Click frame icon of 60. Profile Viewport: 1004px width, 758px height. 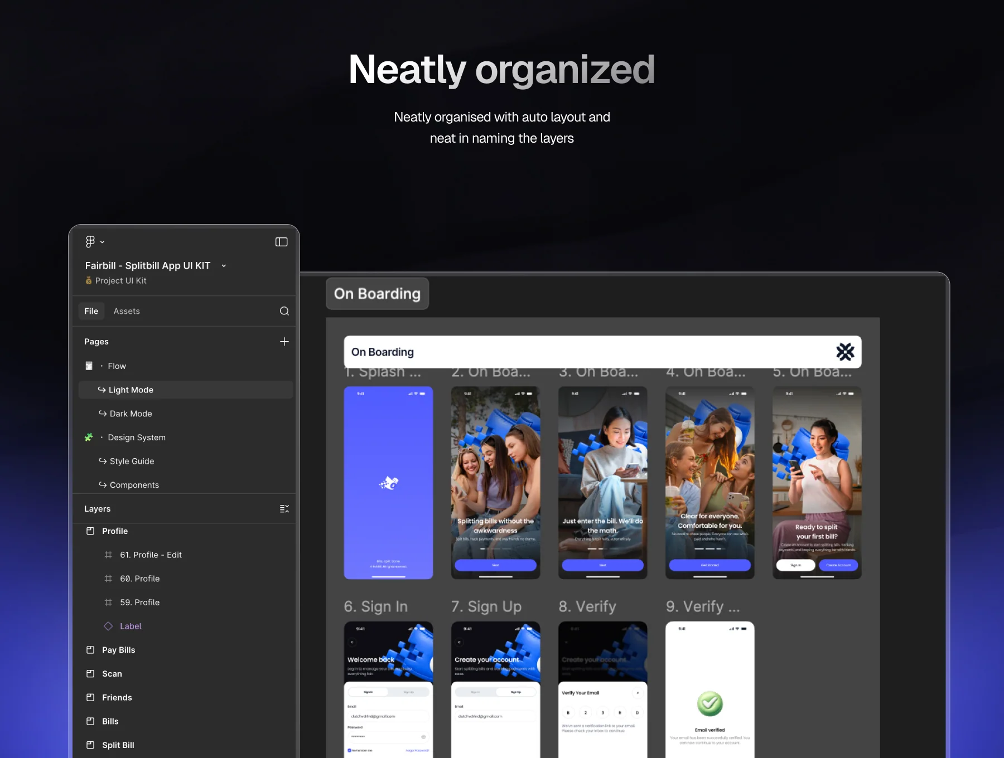coord(108,579)
